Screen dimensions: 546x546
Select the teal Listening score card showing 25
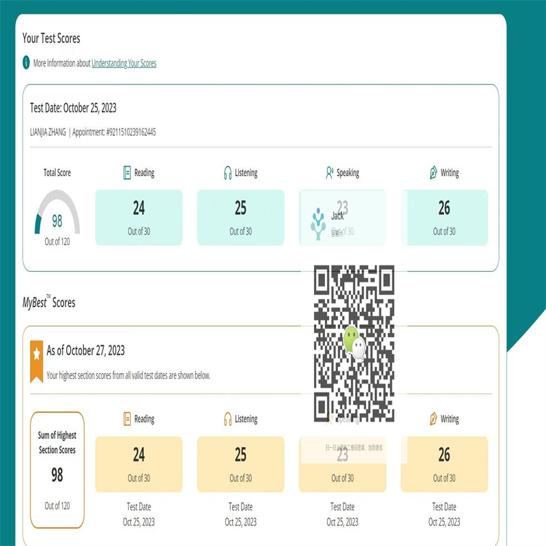click(x=240, y=217)
